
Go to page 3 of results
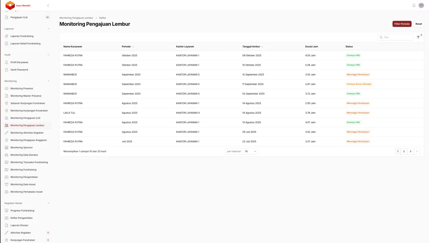410,151
